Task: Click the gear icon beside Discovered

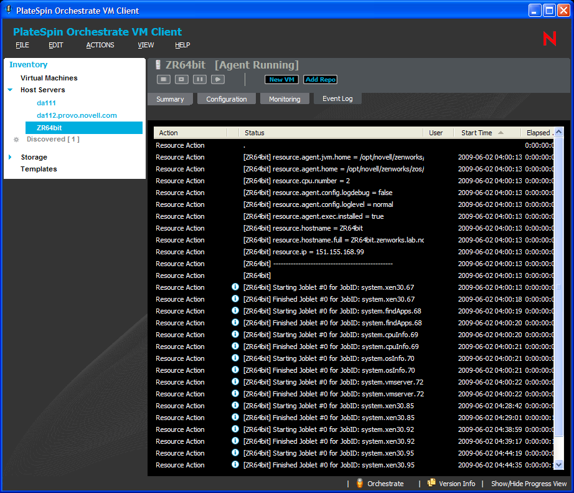Action: pos(16,139)
